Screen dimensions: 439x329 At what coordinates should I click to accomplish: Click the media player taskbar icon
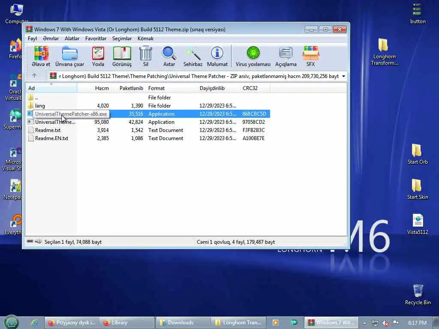(x=275, y=323)
